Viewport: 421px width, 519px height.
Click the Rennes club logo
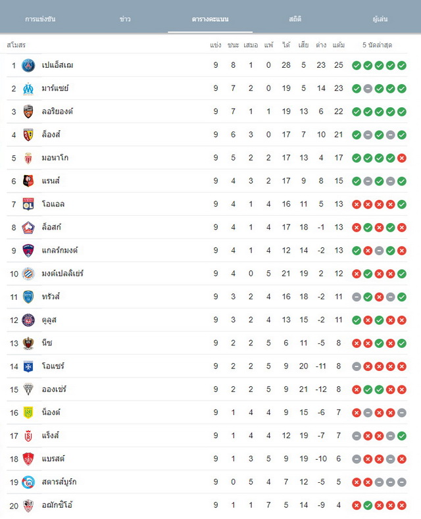tap(28, 181)
